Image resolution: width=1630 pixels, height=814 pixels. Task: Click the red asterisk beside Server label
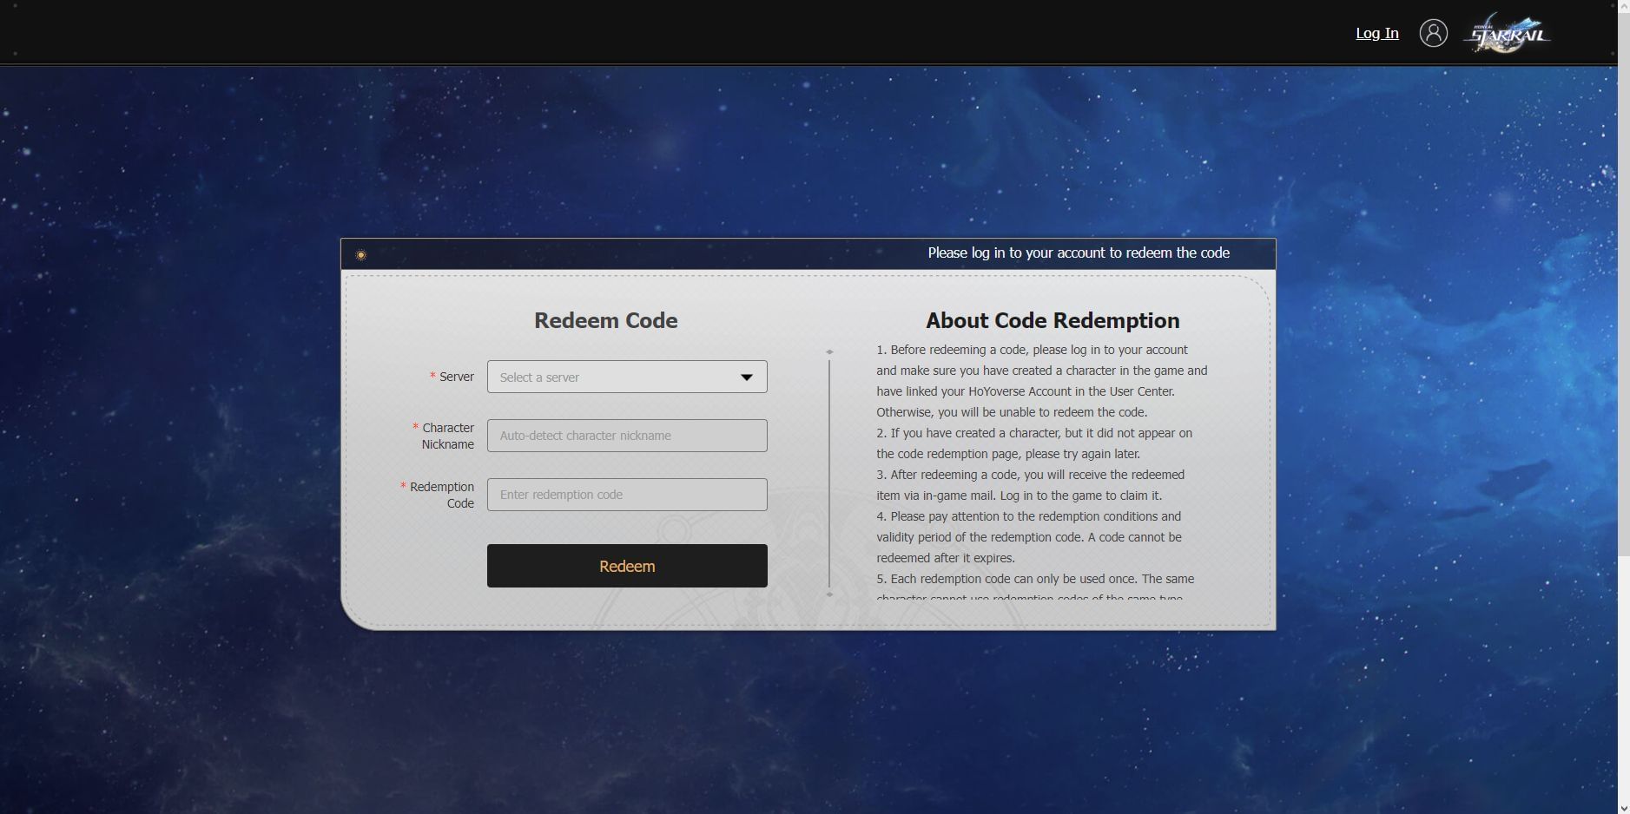[432, 377]
